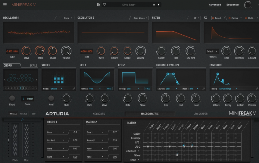Switch to the Scale tab
The image size is (259, 163).
(33, 65)
